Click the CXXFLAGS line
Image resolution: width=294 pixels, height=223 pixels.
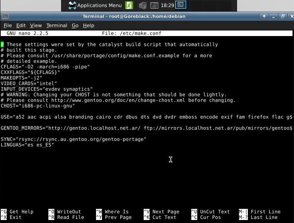[31, 72]
